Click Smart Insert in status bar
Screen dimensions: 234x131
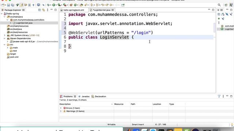tap(138, 124)
